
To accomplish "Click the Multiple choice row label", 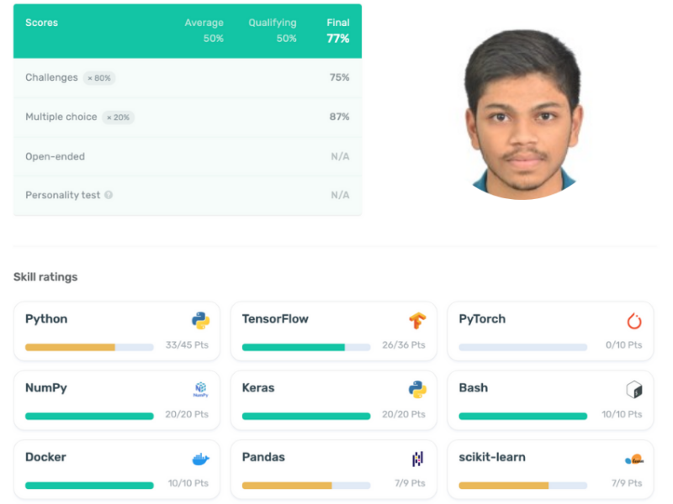I will coord(61,117).
